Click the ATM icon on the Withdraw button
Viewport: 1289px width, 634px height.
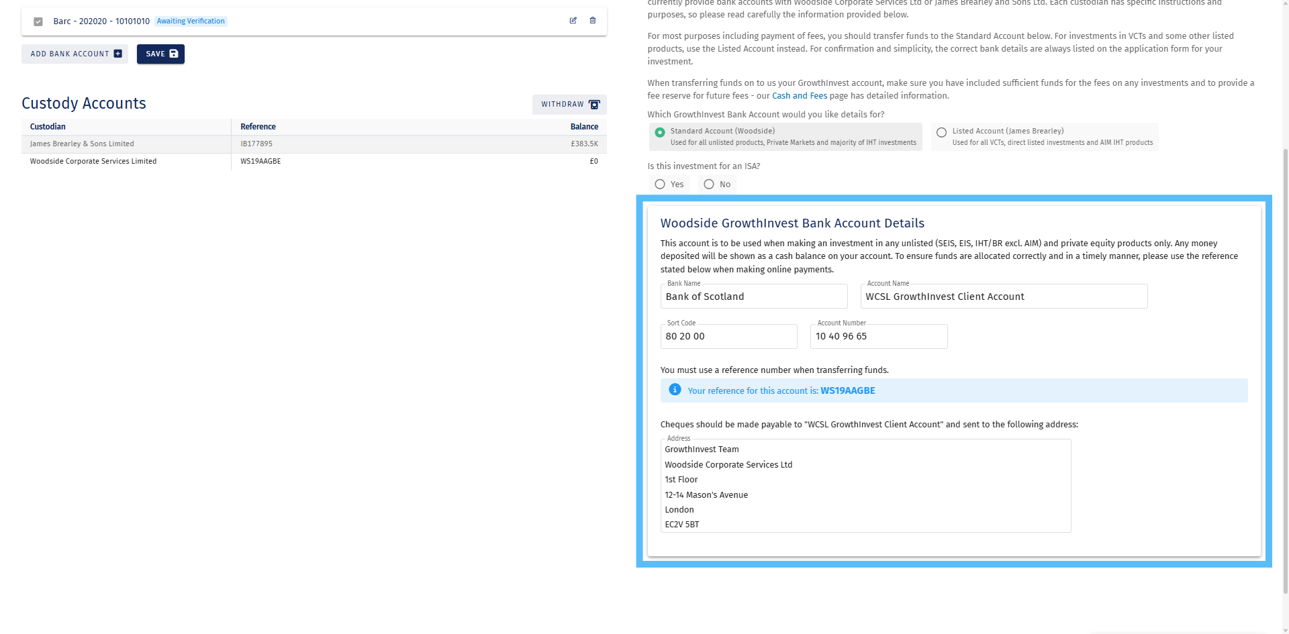point(593,105)
